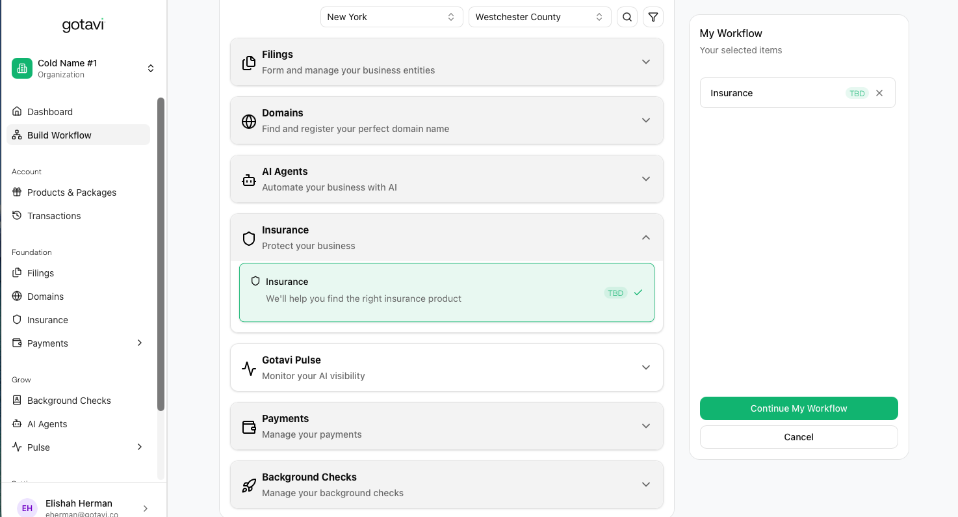Open Products & Packages in sidebar
The image size is (958, 517).
pos(78,192)
